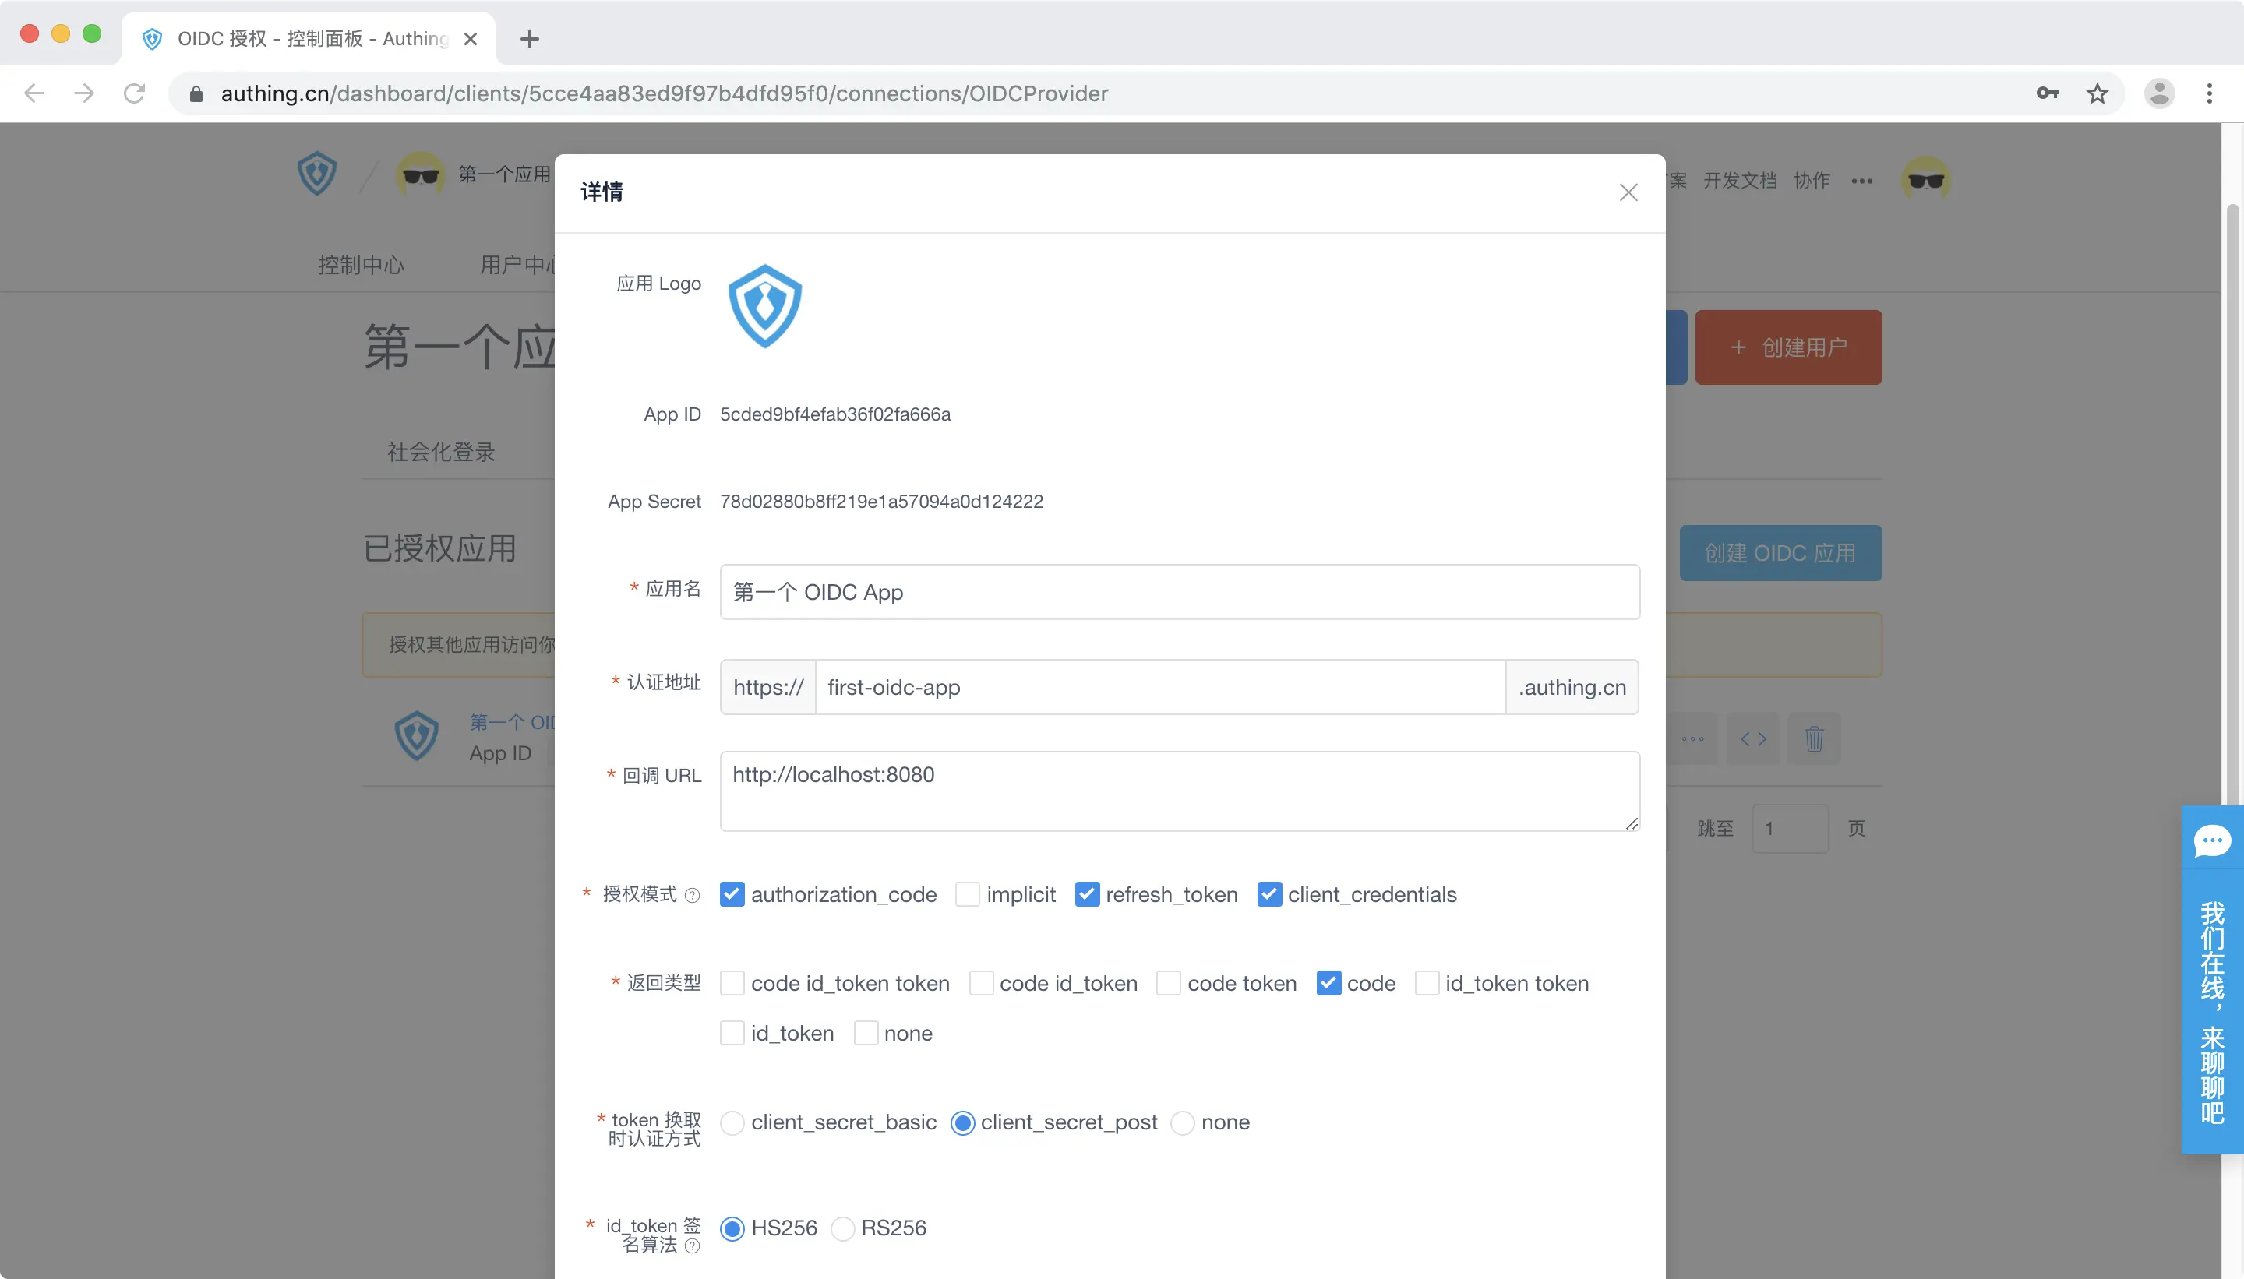Image resolution: width=2244 pixels, height=1279 pixels.
Task: Open Chrome three-dot menu
Action: click(2209, 93)
